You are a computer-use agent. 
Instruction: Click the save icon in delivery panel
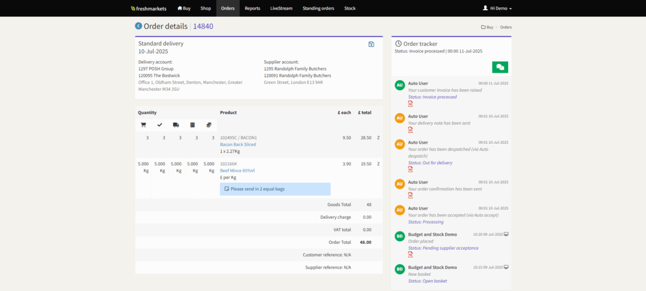pyautogui.click(x=371, y=44)
